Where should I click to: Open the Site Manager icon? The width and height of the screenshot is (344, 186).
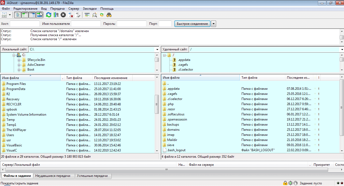click(x=4, y=15)
